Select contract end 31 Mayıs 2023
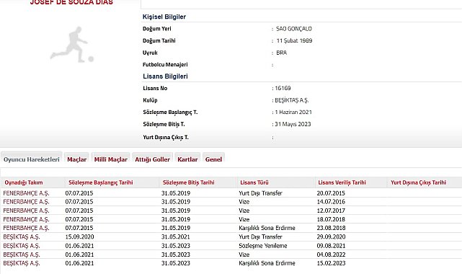Viewport: 462px width, 274px height. tap(293, 124)
